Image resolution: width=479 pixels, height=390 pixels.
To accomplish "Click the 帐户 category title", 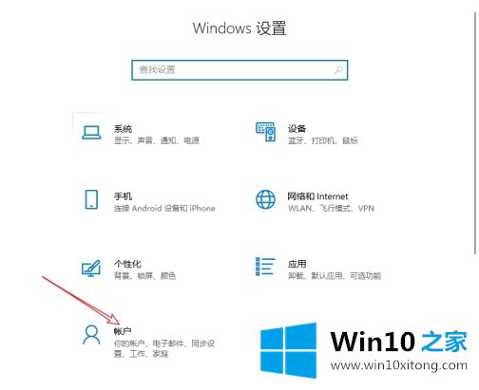I will pos(123,331).
